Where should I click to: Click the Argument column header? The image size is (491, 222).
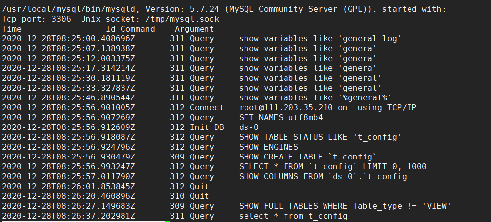(194, 29)
